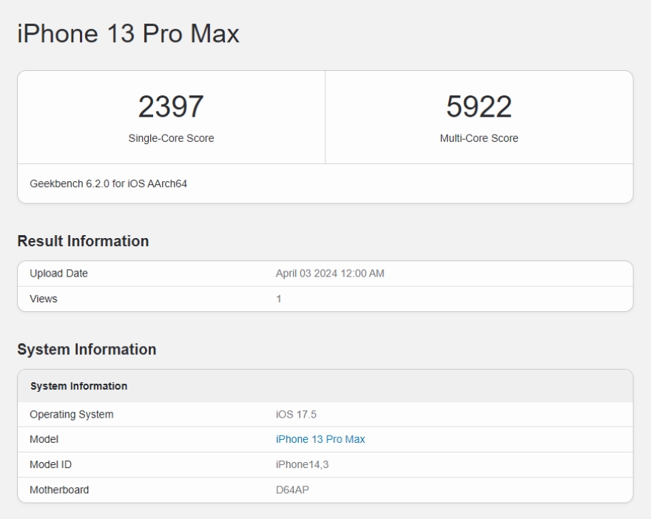Click the Model row label

click(44, 439)
